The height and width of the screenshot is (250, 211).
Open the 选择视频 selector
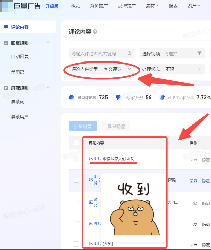[172, 53]
